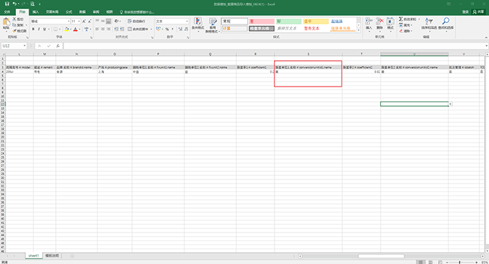
Task: Align cell text to the left
Action: pyautogui.click(x=97, y=29)
